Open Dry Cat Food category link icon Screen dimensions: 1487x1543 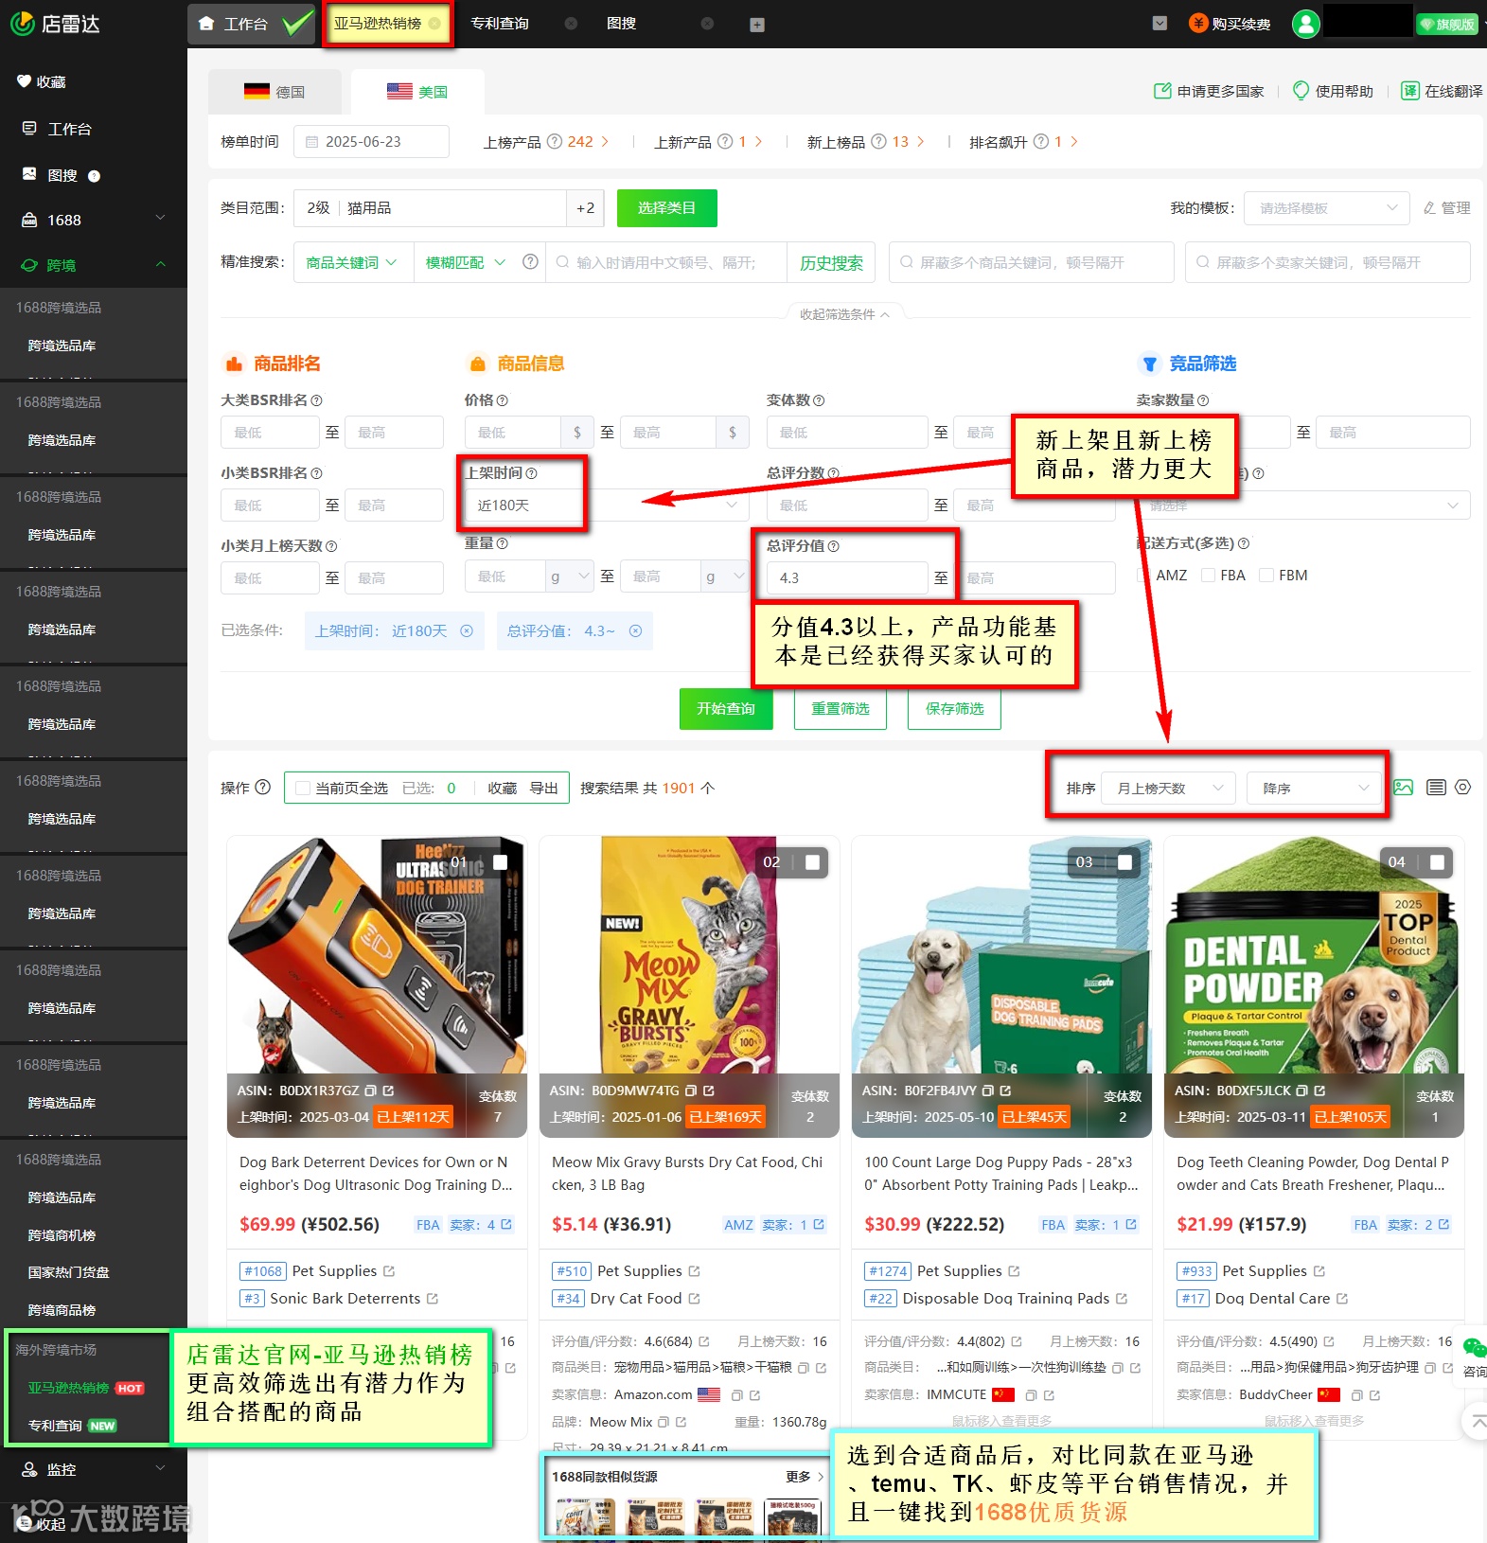[694, 1299]
